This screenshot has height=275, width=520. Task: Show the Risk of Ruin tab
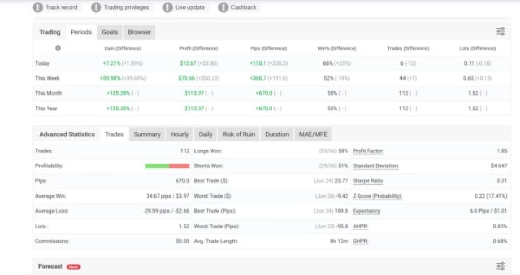click(239, 134)
